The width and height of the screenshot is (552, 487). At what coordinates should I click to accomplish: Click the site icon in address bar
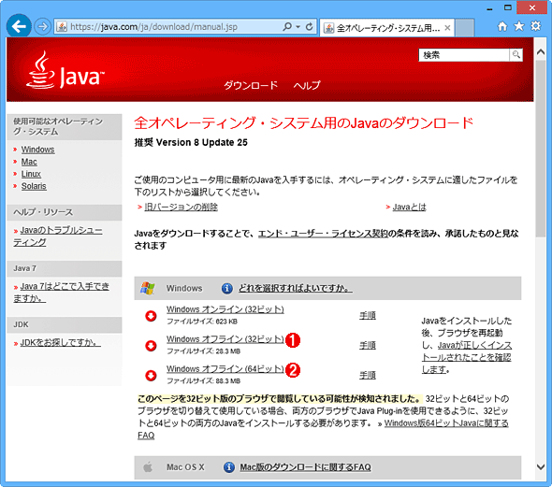pos(62,27)
